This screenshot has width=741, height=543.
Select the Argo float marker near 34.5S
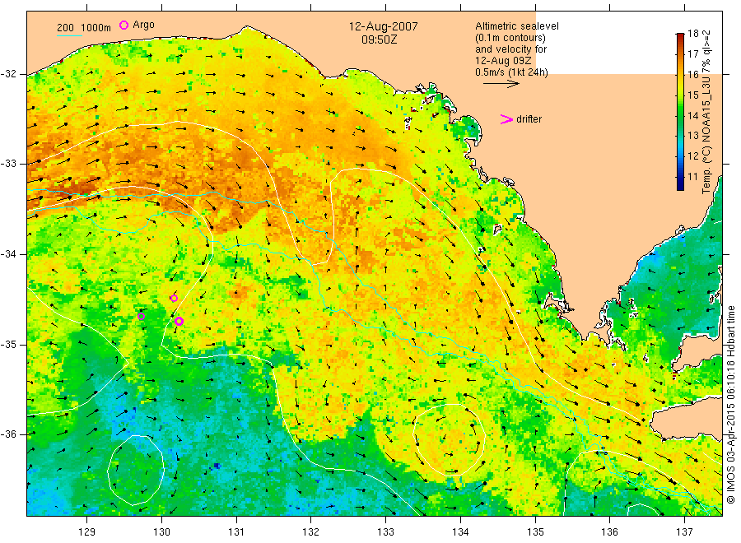[174, 298]
